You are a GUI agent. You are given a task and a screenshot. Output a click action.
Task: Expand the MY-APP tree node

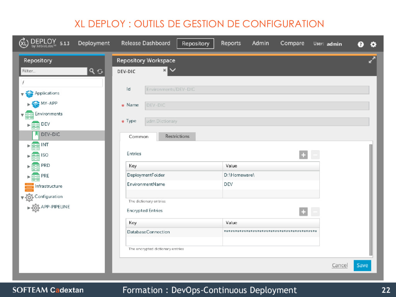29,104
